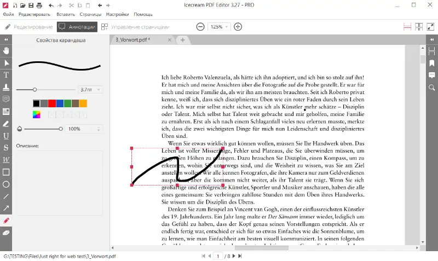Select the Strikethrough text tool
This screenshot has height=261, width=438.
click(6, 148)
